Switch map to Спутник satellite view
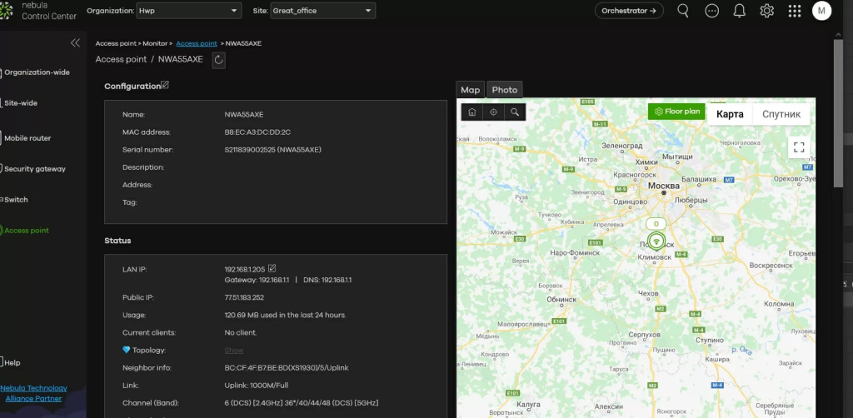This screenshot has width=853, height=418. click(x=781, y=114)
